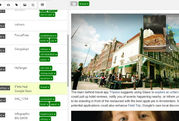Open the infoviz tag in Giorgialupi row
This screenshot has width=179, height=121.
click(45, 49)
